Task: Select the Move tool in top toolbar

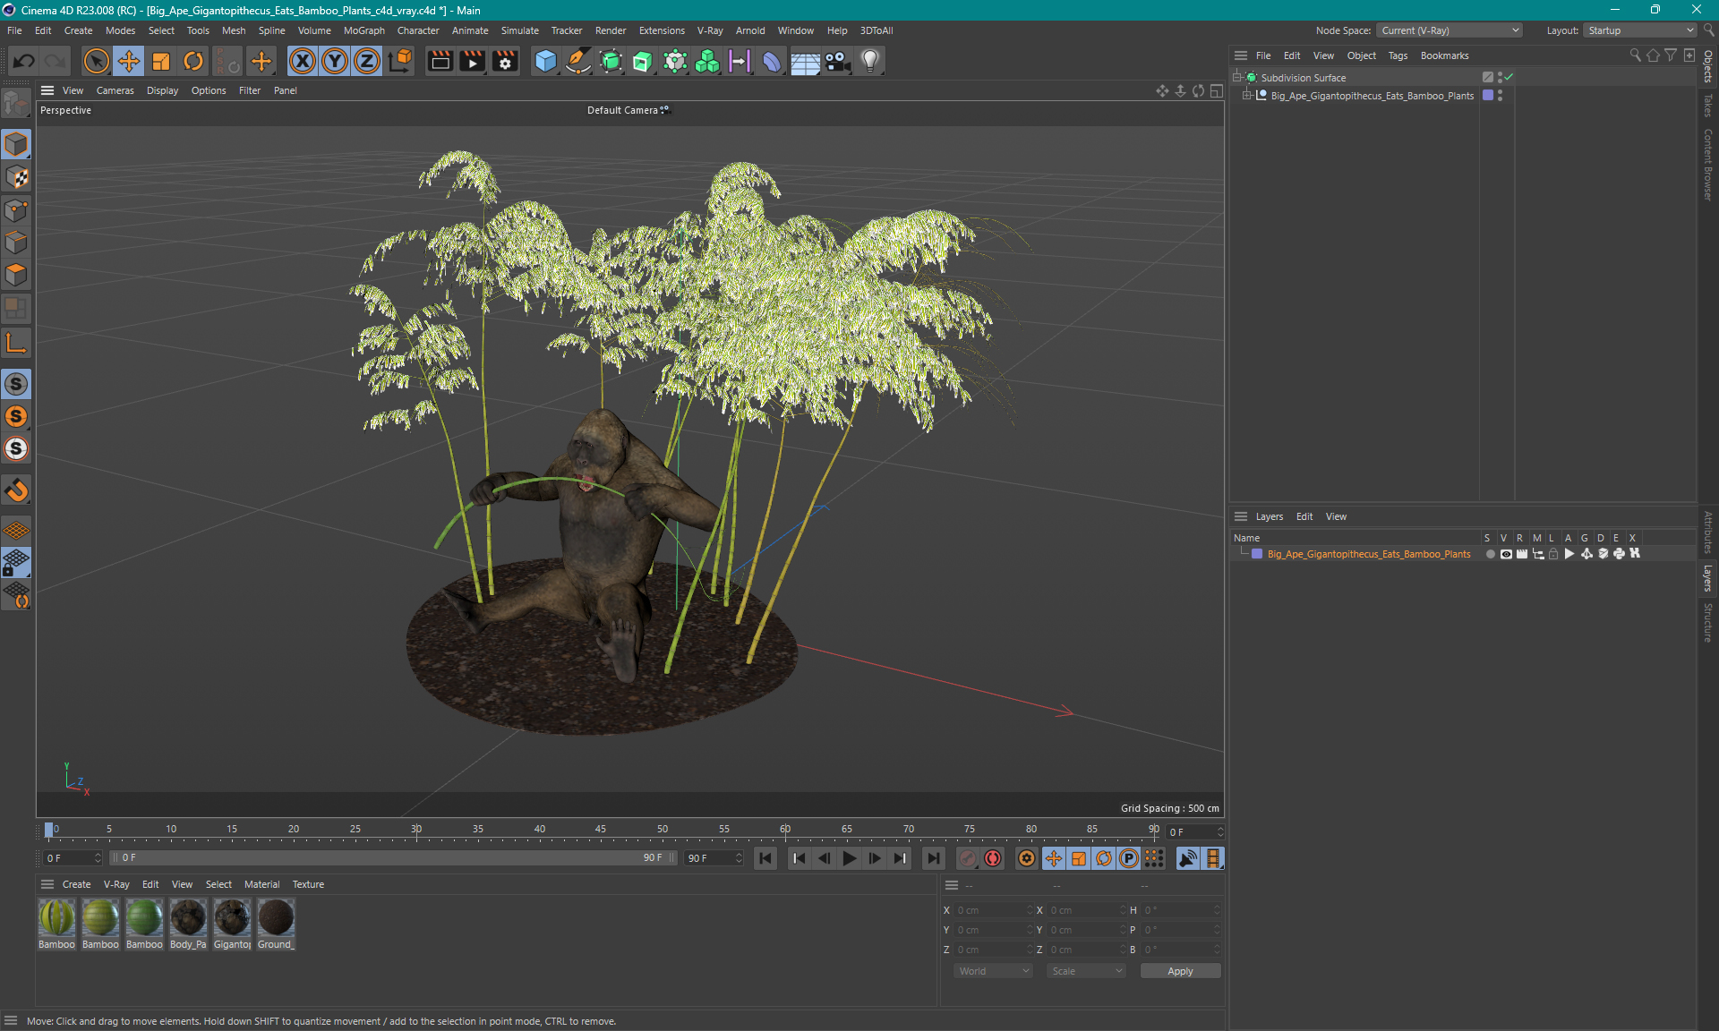Action: click(129, 61)
